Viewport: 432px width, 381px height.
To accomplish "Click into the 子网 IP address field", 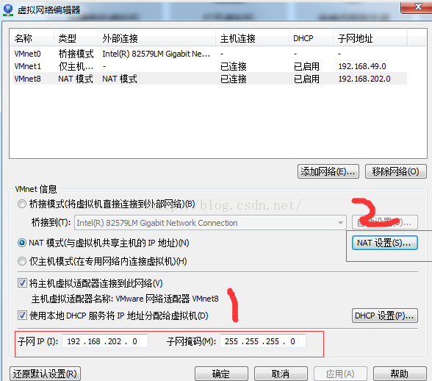I will click(105, 341).
